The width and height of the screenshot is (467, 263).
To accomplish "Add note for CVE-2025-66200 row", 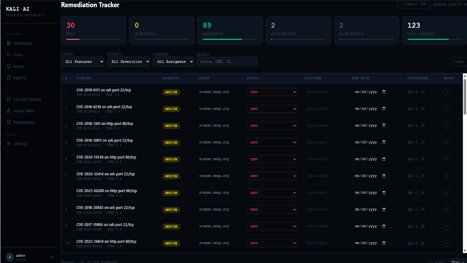I will 447,193.
